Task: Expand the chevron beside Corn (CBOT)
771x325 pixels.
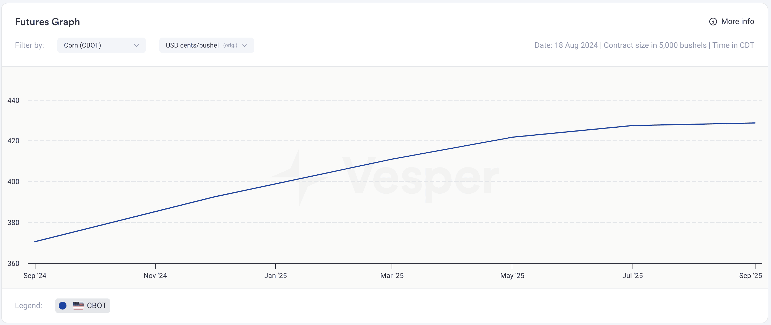Action: [x=137, y=45]
